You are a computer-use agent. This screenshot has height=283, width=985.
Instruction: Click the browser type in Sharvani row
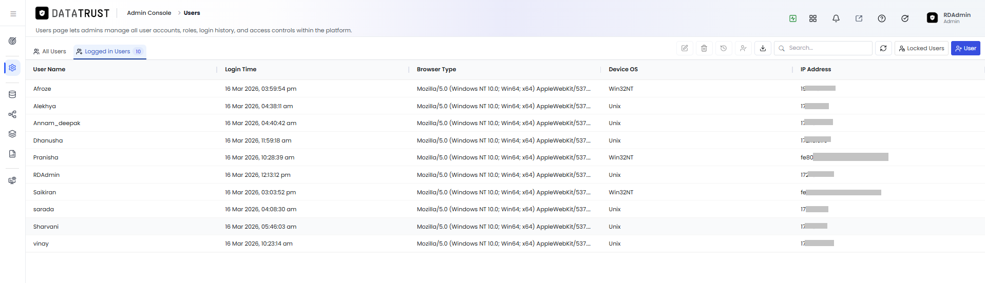504,227
